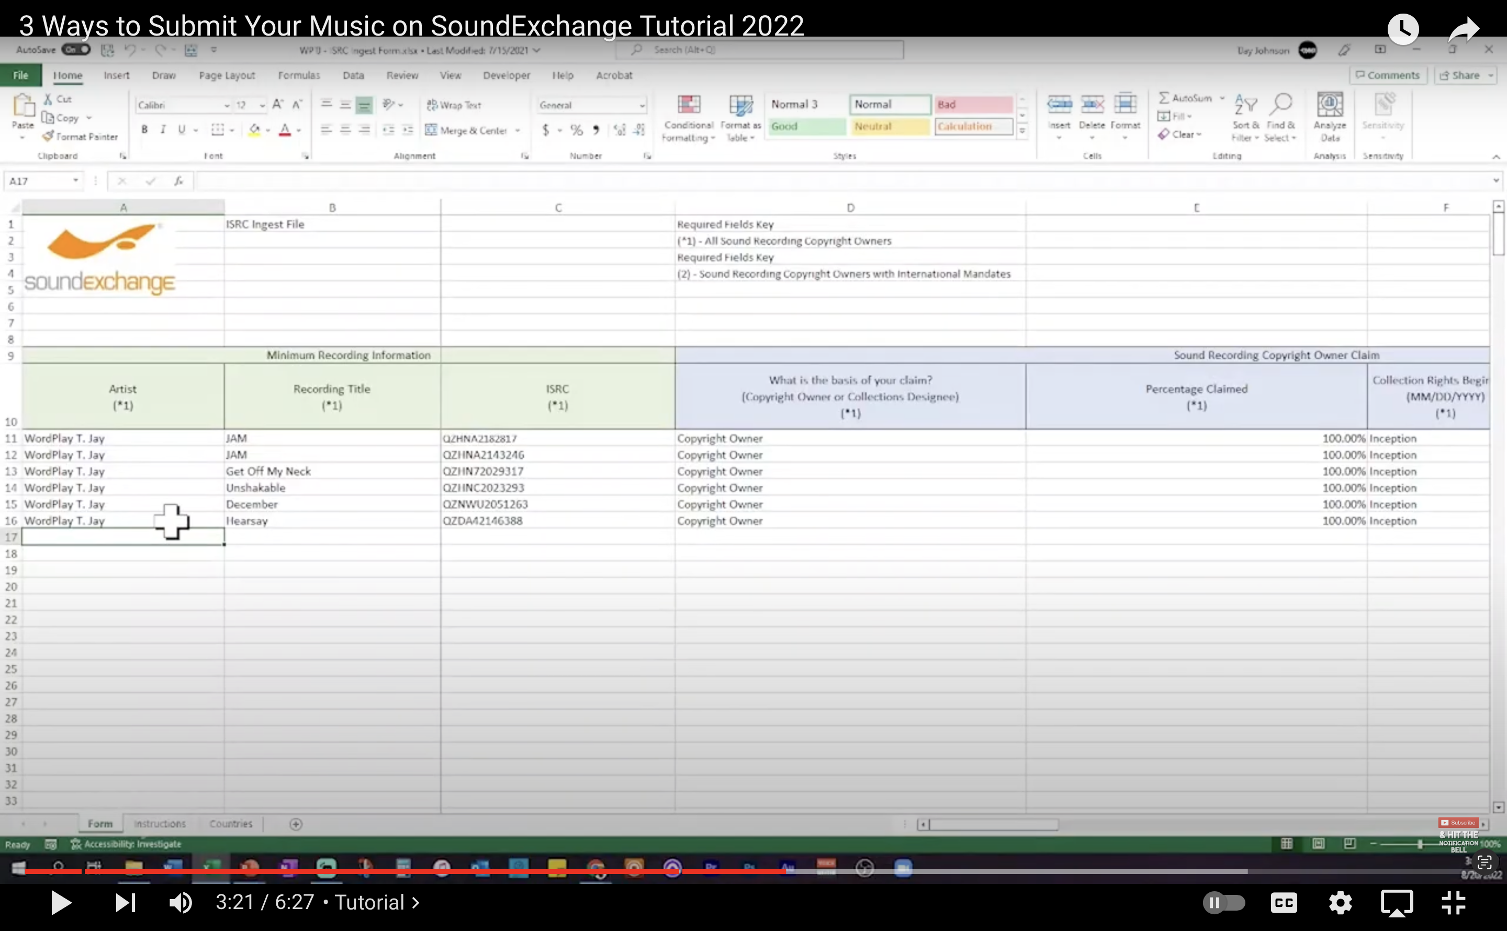Toggle the AutoSave switch
The image size is (1507, 931).
[76, 49]
